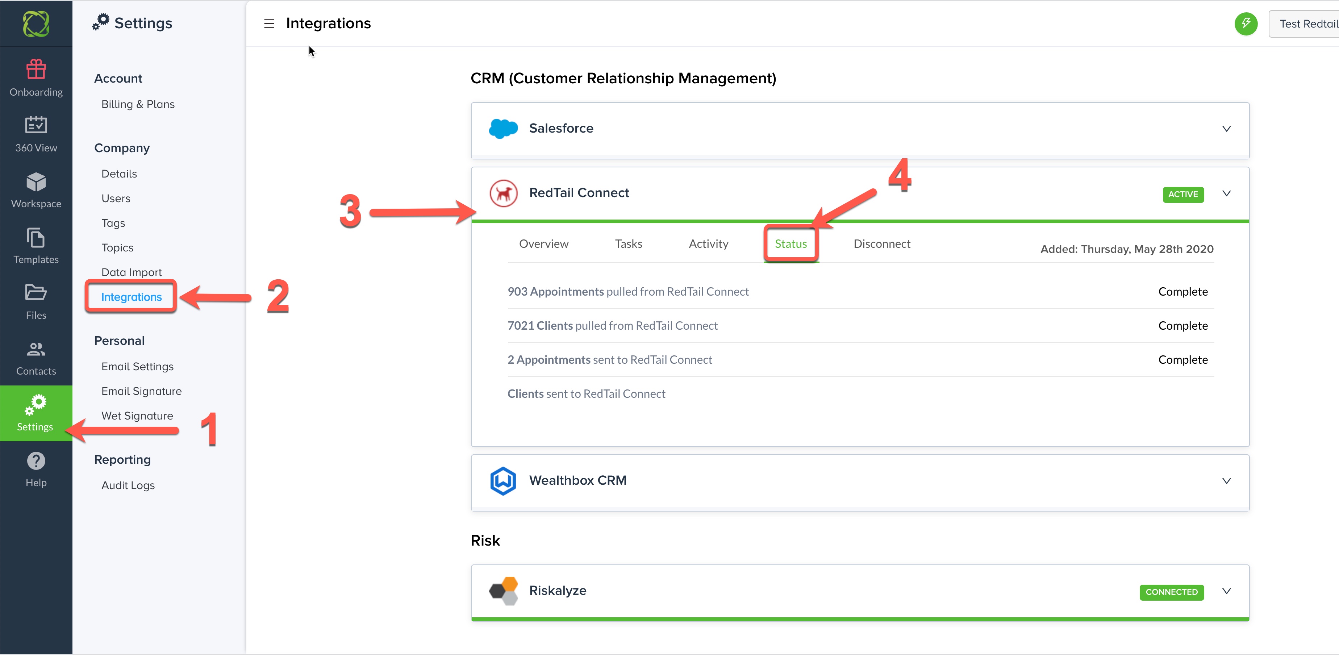
Task: Toggle the hamburger menu beside Integrations
Action: [269, 24]
